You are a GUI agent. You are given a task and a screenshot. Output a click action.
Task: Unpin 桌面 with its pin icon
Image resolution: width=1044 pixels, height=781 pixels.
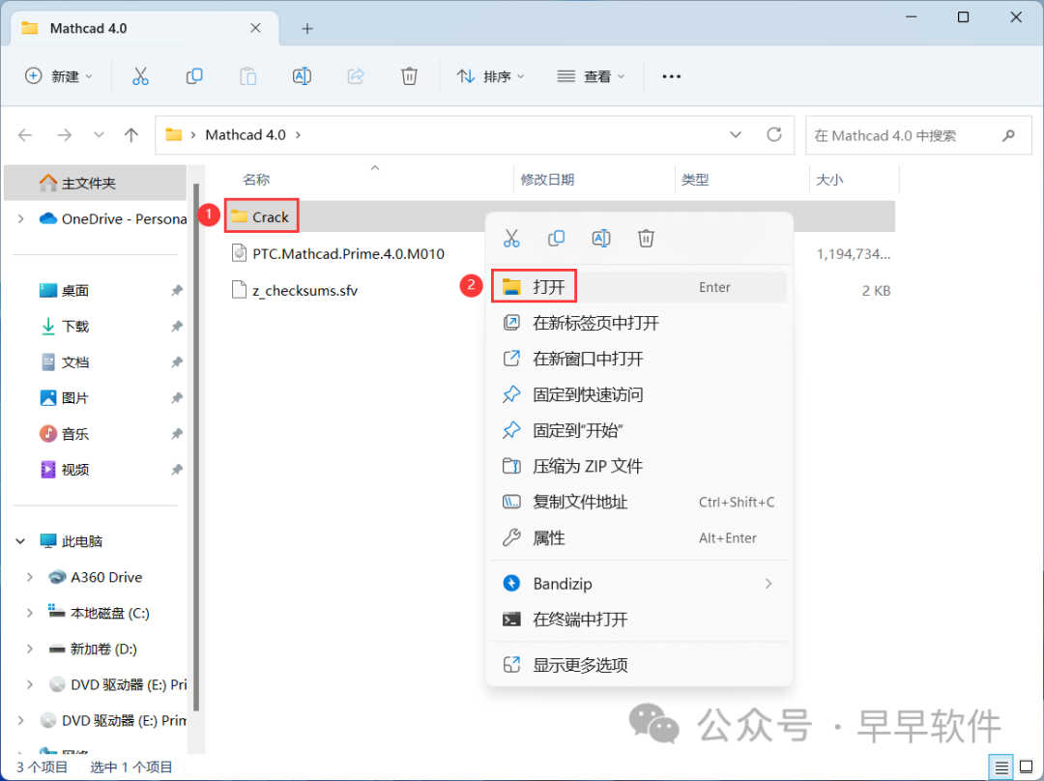click(177, 291)
